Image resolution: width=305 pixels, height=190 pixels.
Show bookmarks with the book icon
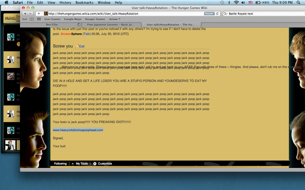[x=32, y=19]
